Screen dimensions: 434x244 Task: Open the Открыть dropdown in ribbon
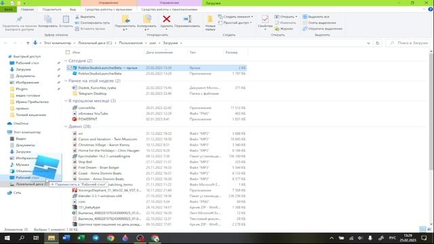(x=286, y=17)
